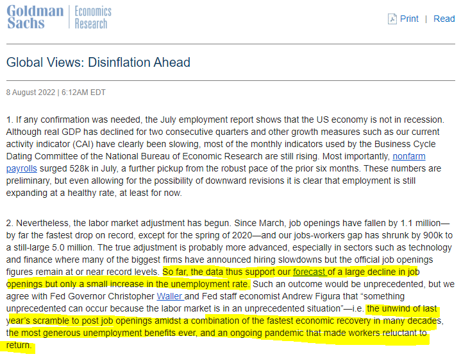This screenshot has width=461, height=361.
Task: Click the date '8 August 2022 | 6:12AM EDT'
Action: (56, 92)
